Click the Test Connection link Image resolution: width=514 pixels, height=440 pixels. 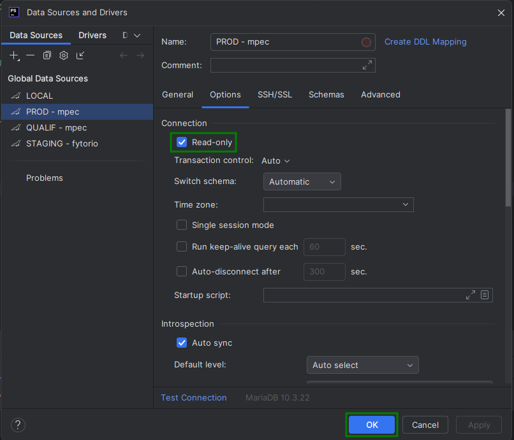(x=194, y=397)
